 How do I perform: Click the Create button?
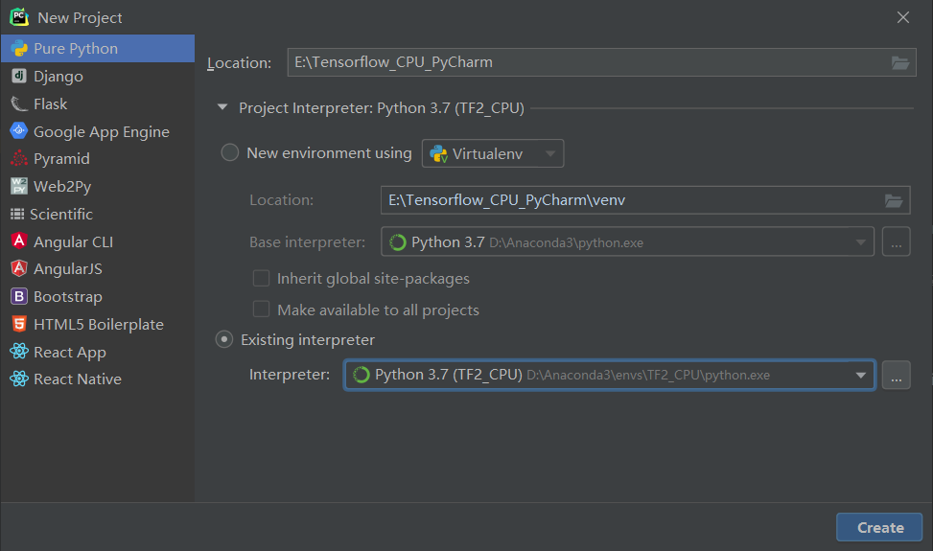coord(879,527)
